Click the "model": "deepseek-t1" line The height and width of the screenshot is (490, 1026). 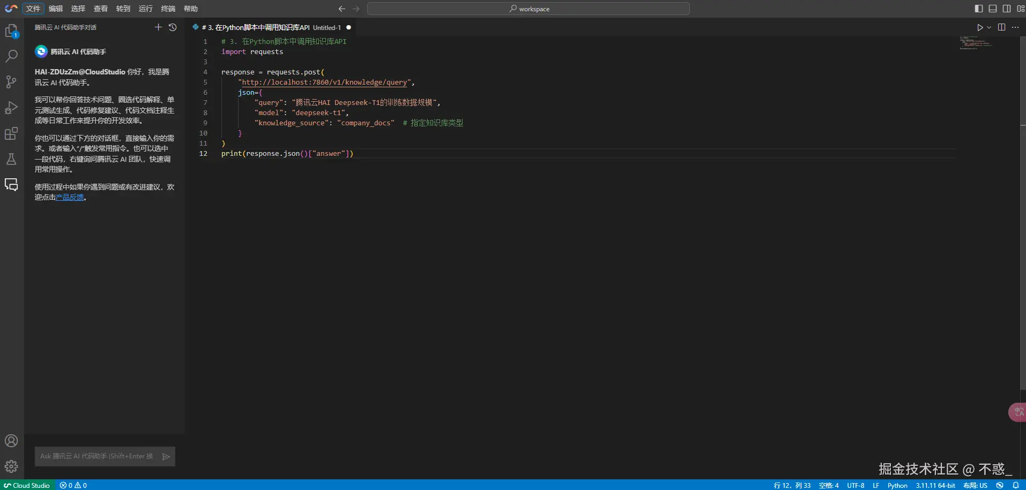click(x=302, y=112)
